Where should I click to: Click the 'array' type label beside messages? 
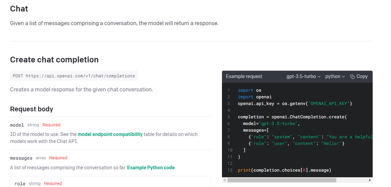click(41, 158)
